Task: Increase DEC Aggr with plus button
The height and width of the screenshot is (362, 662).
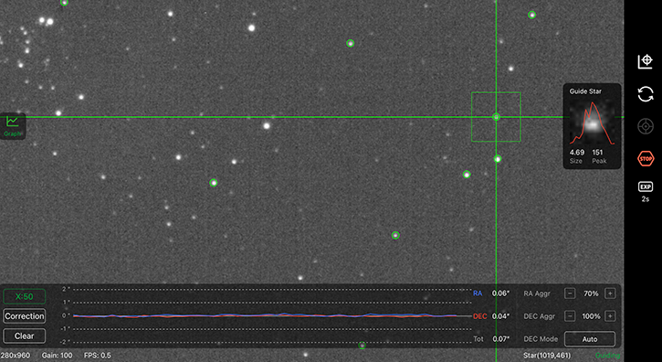Action: 610,316
